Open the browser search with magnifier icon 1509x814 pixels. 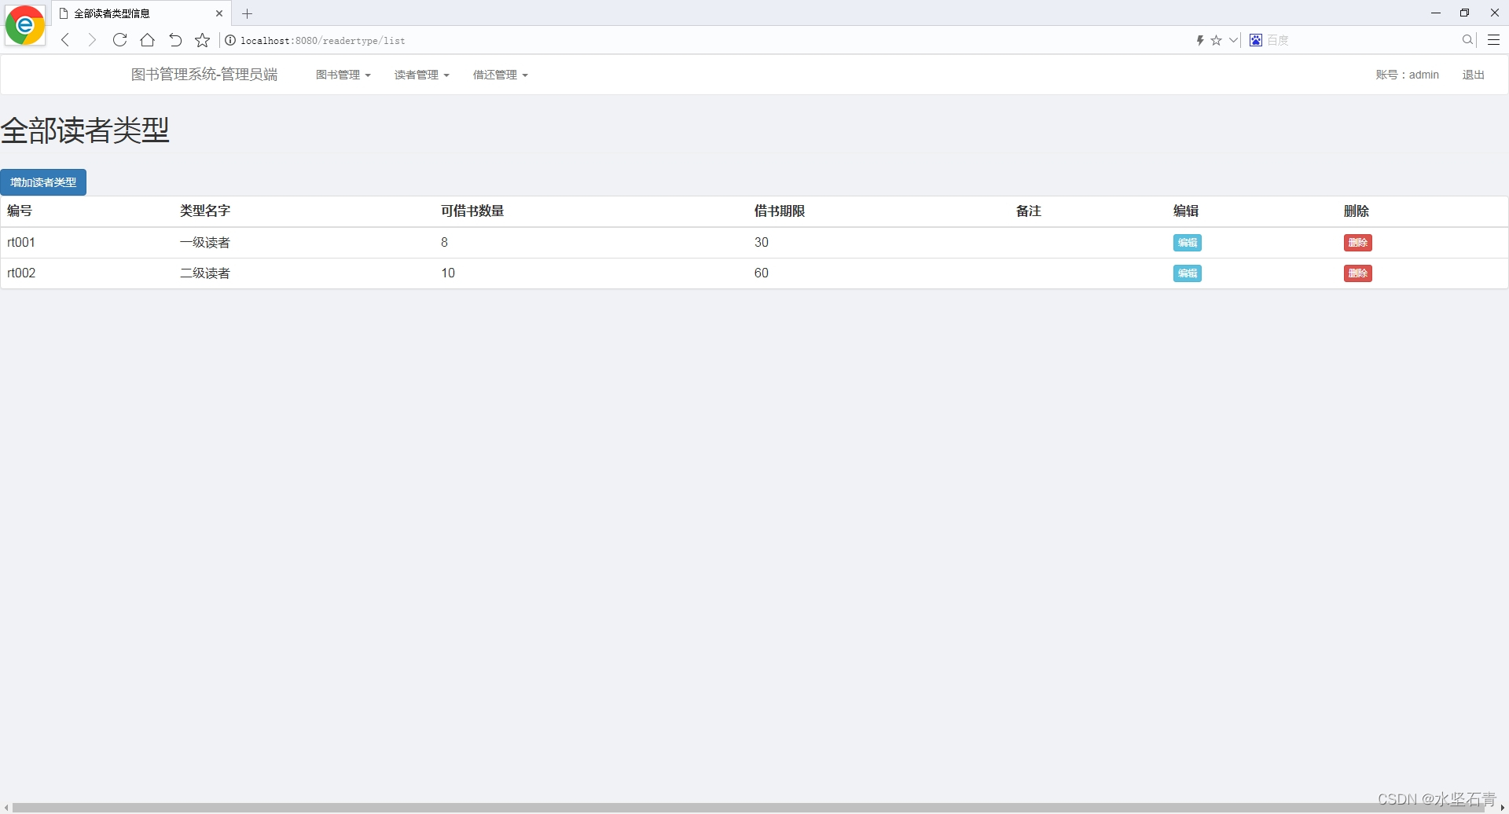(x=1467, y=40)
